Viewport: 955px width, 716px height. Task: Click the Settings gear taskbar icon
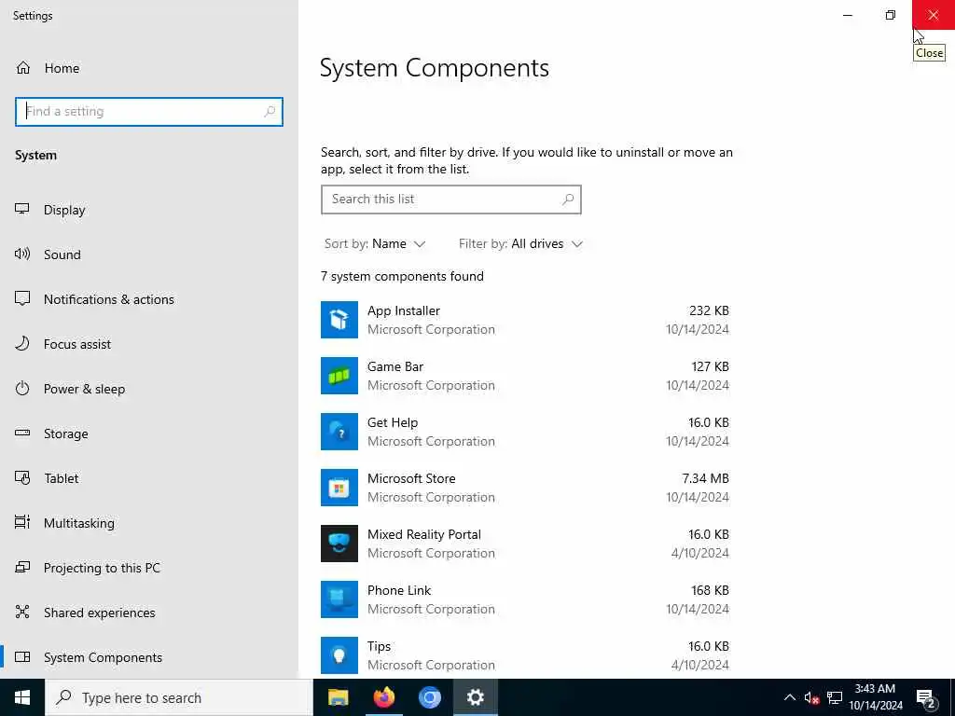(x=475, y=697)
